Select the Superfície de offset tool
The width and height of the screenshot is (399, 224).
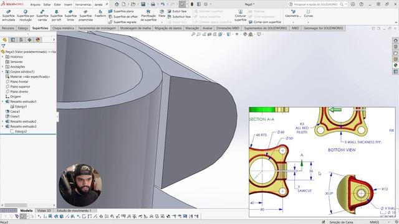123,17
